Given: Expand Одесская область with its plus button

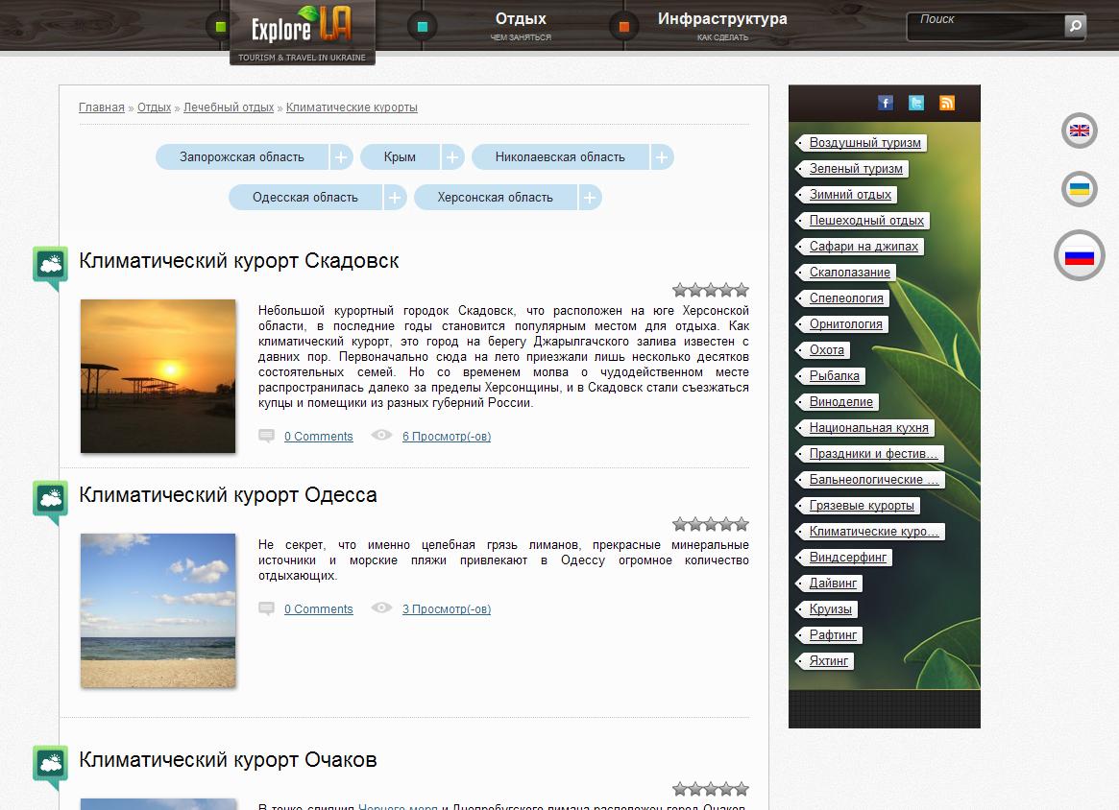Looking at the screenshot, I should [x=395, y=198].
